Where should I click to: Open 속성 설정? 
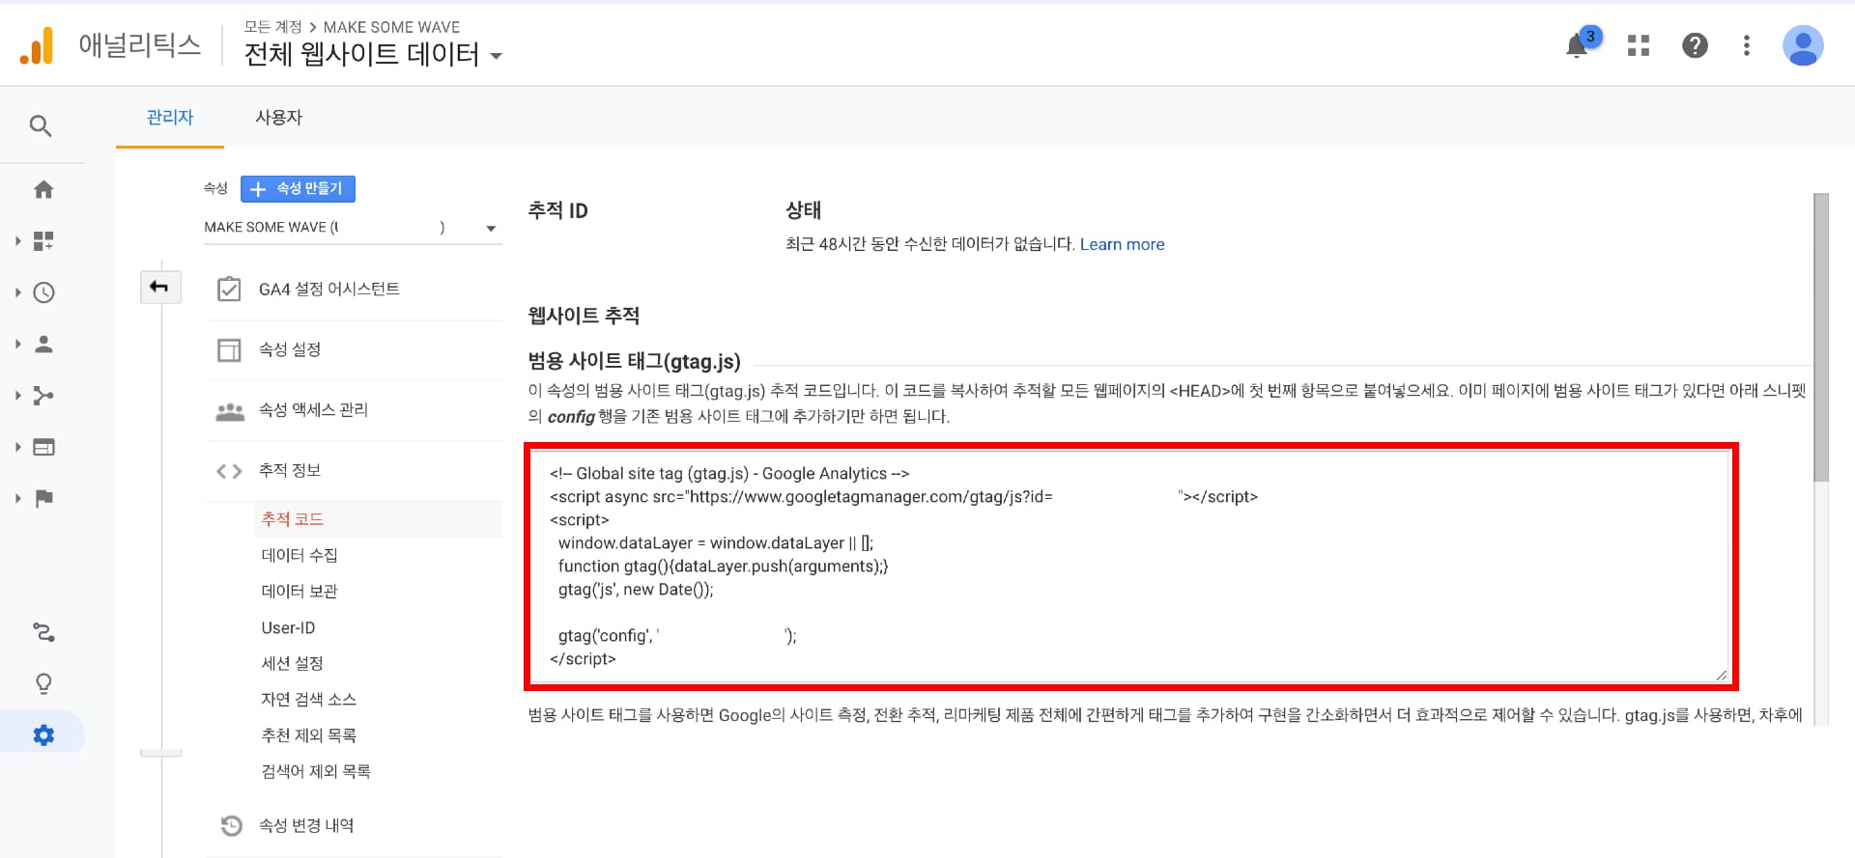coord(290,349)
